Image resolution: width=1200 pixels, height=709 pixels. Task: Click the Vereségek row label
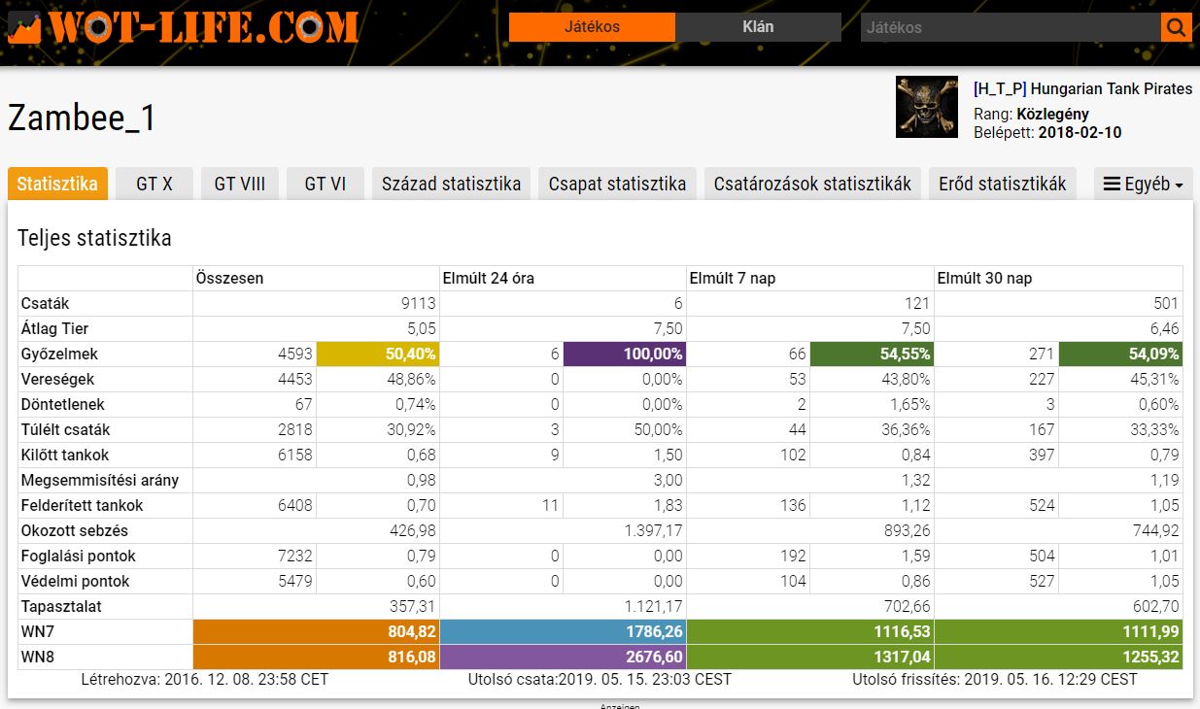[58, 380]
